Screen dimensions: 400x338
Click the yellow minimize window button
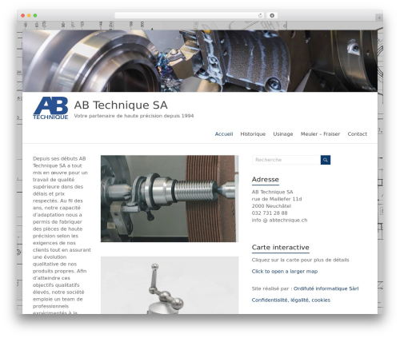(29, 15)
